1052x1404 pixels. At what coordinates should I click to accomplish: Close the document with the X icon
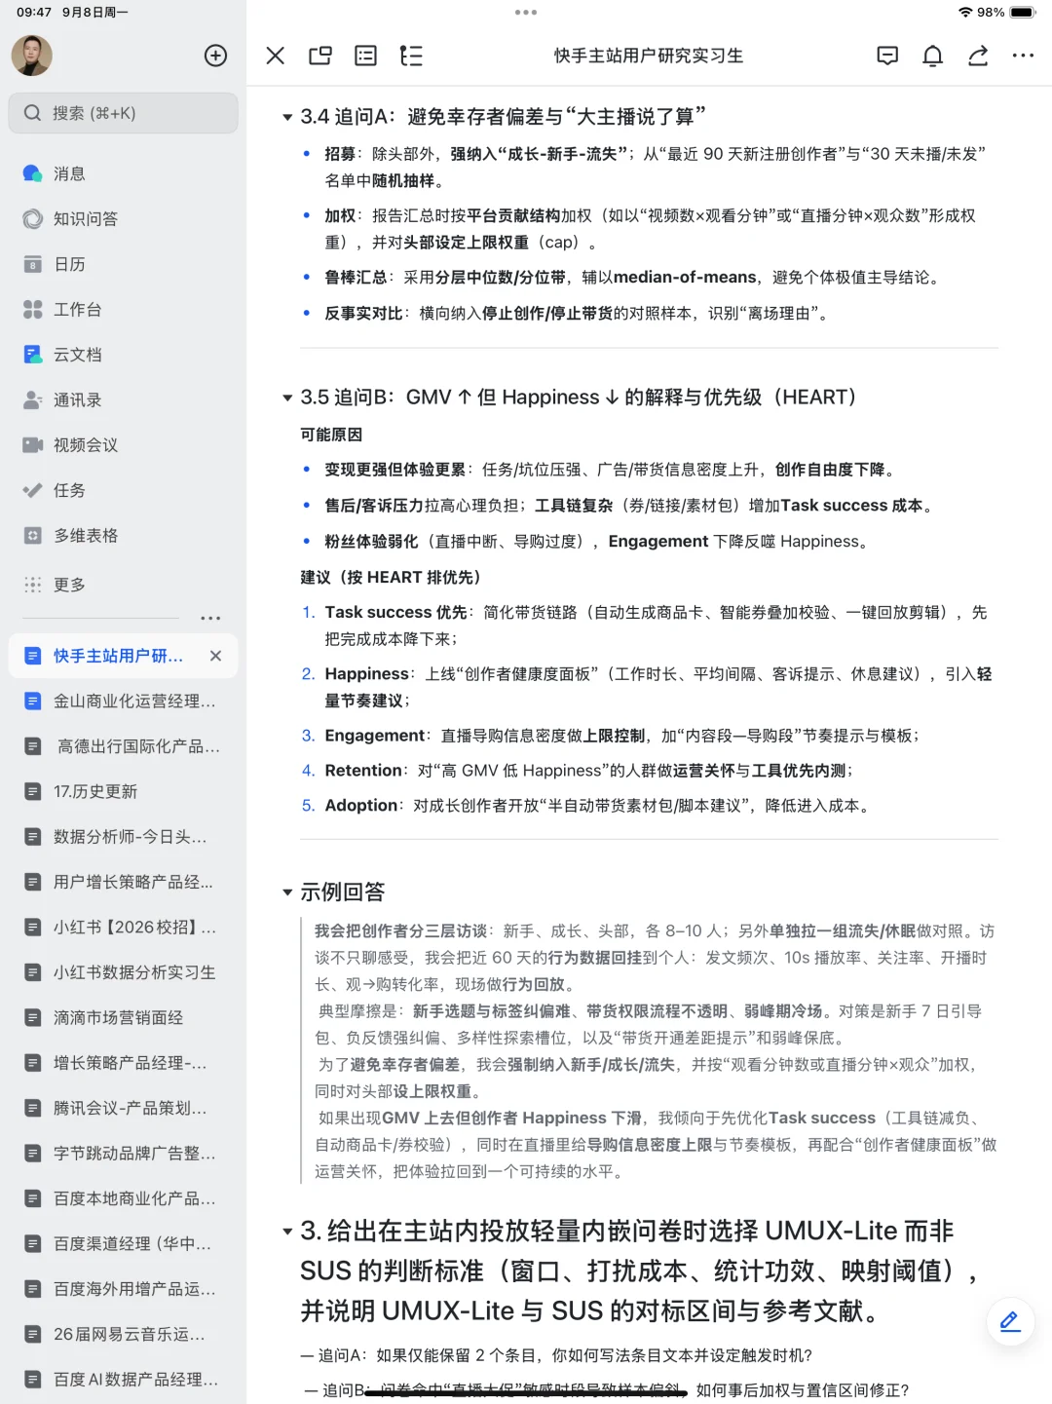(276, 56)
